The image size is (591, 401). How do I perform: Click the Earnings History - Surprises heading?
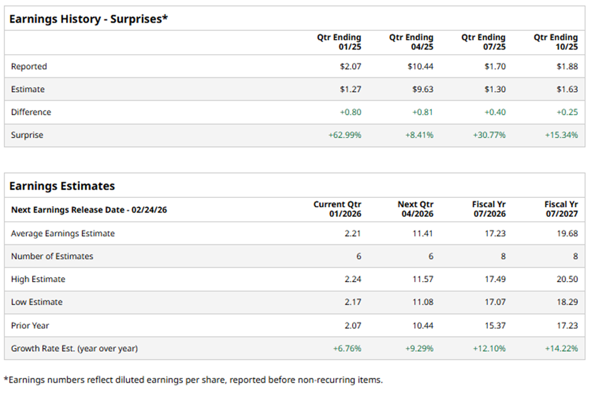pos(89,19)
